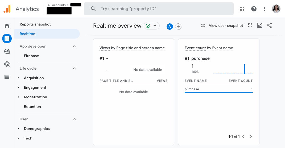Click the All accounts breadcrumb

(x=56, y=5)
